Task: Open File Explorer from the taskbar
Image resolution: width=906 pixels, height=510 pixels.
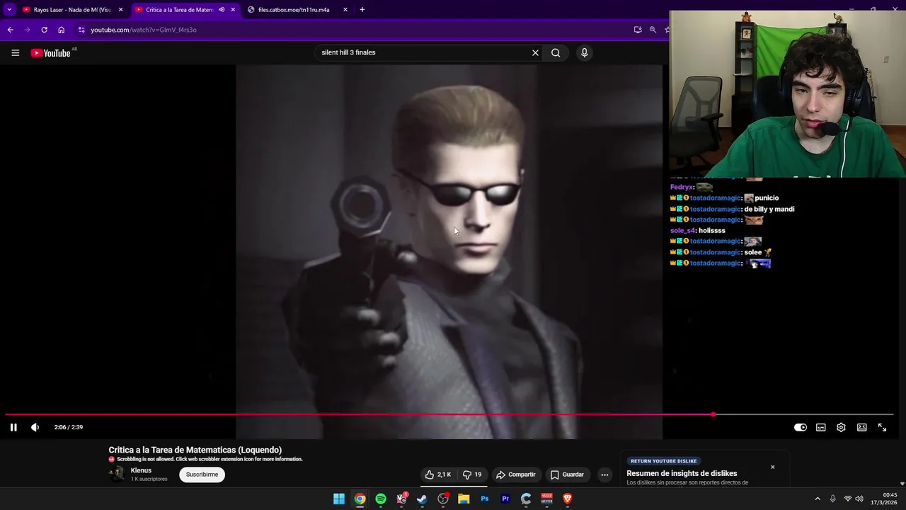Action: (464, 499)
